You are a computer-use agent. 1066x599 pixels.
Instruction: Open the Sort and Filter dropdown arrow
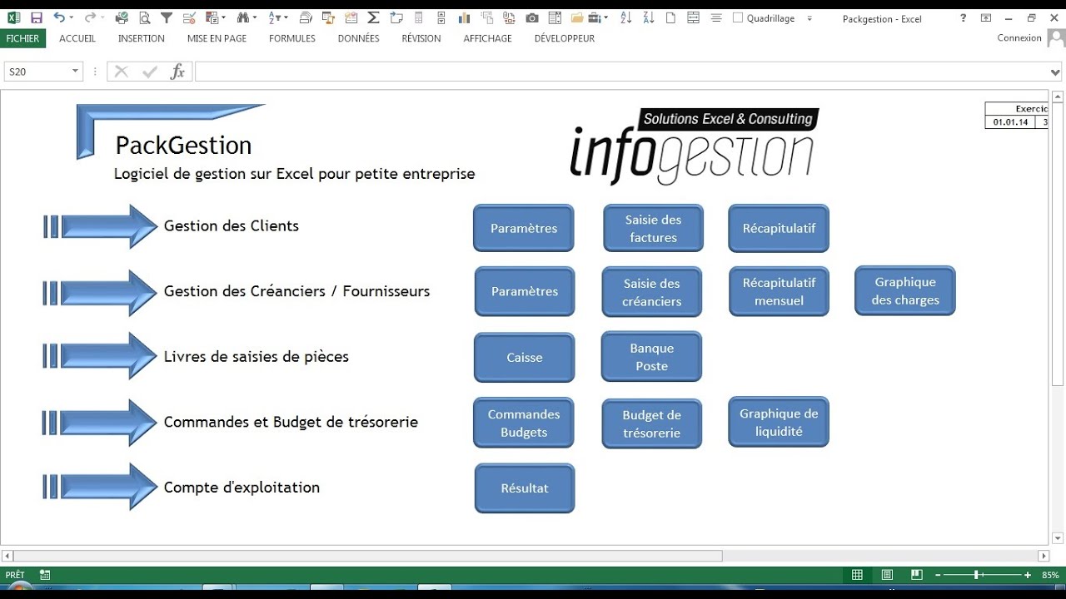pyautogui.click(x=286, y=18)
